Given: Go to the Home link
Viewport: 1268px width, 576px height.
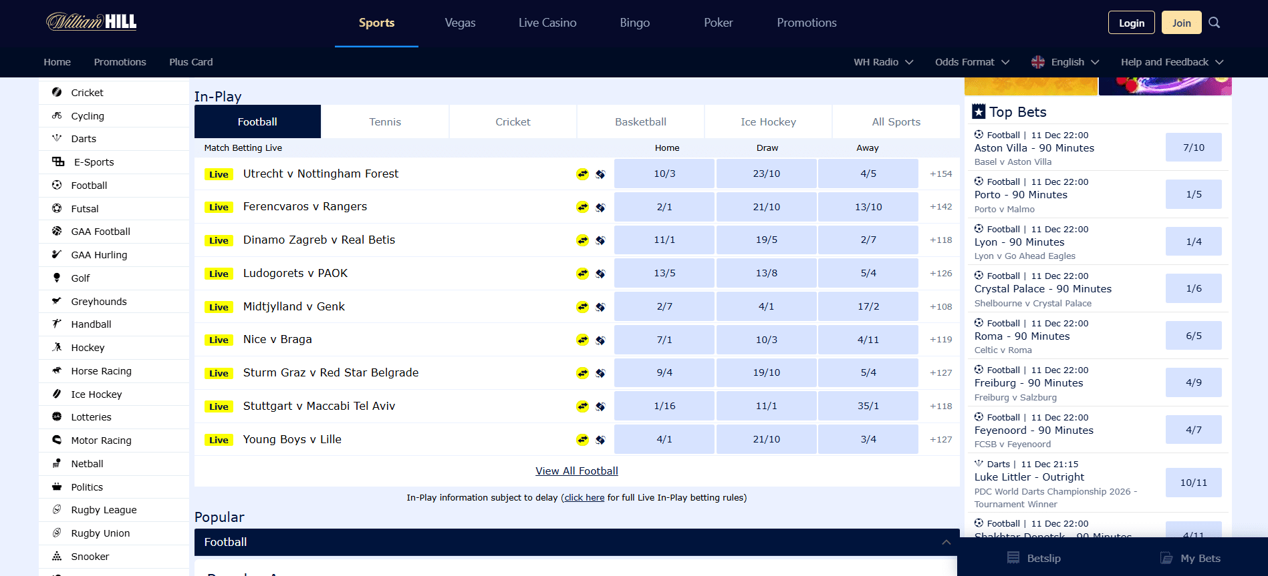Looking at the screenshot, I should tap(57, 62).
